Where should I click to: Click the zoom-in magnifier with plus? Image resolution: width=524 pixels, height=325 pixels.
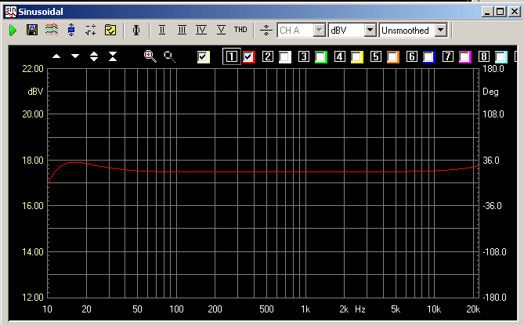[x=150, y=56]
